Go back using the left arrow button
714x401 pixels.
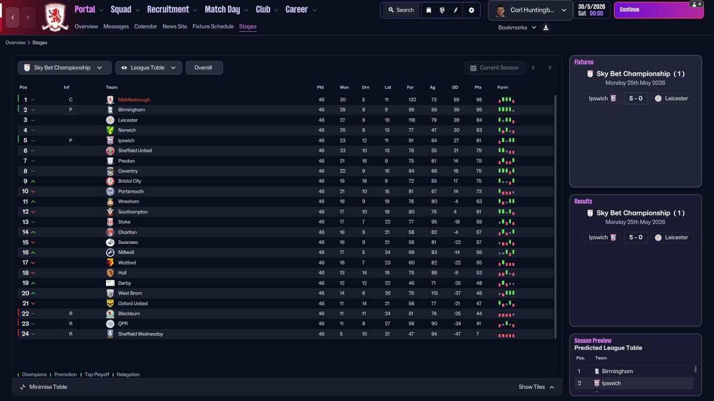click(13, 17)
